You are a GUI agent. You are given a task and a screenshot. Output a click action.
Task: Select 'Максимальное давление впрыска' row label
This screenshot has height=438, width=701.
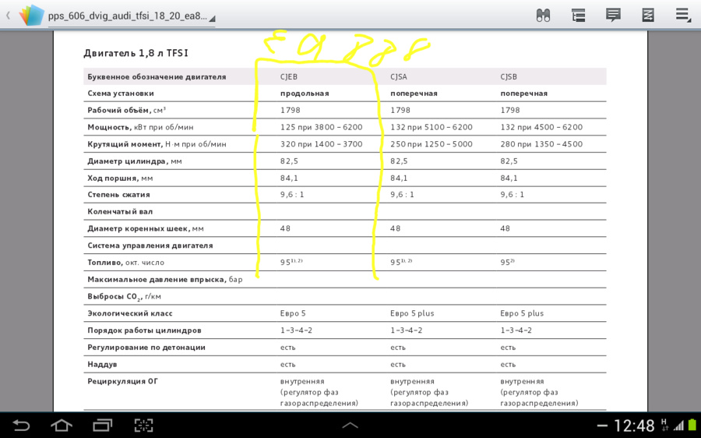point(165,280)
